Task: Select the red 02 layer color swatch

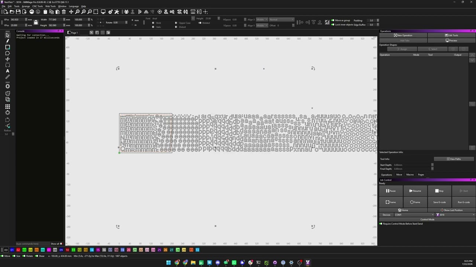Action: pyautogui.click(x=18, y=250)
